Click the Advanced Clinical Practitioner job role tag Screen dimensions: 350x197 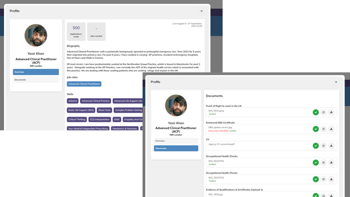pyautogui.click(x=84, y=84)
